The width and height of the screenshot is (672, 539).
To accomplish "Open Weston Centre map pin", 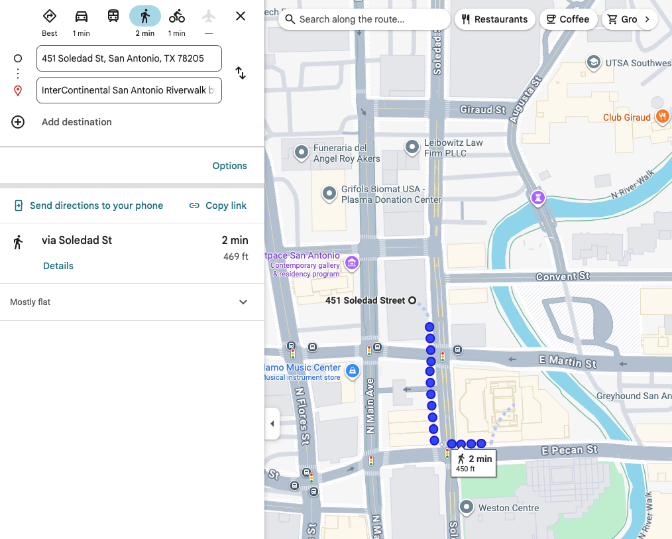I will click(467, 507).
